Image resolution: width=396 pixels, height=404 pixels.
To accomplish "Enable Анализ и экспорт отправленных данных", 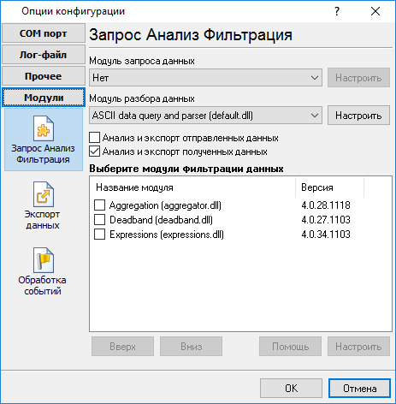I will coord(94,138).
